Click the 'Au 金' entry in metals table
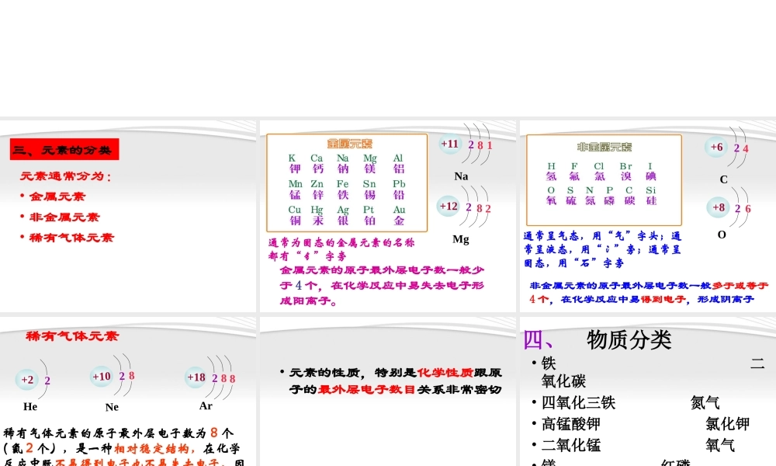The width and height of the screenshot is (776, 466). click(x=399, y=215)
